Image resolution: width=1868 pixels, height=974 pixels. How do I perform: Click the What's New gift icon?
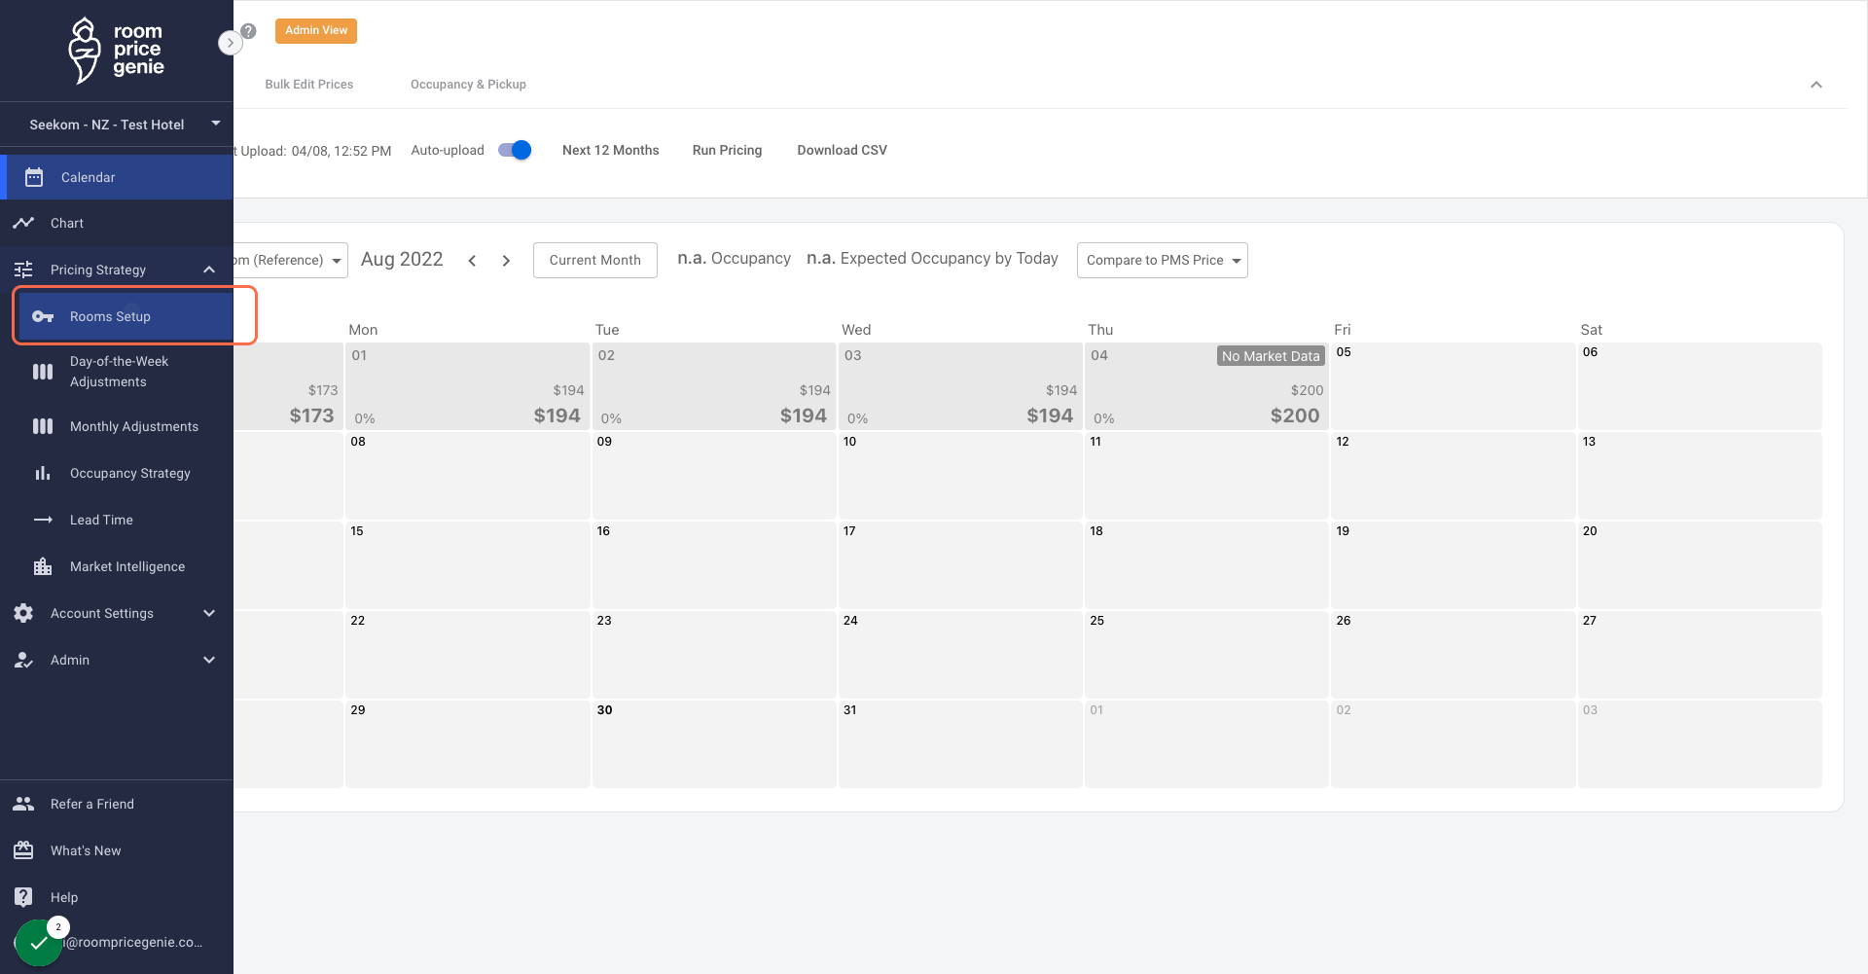[x=23, y=850]
